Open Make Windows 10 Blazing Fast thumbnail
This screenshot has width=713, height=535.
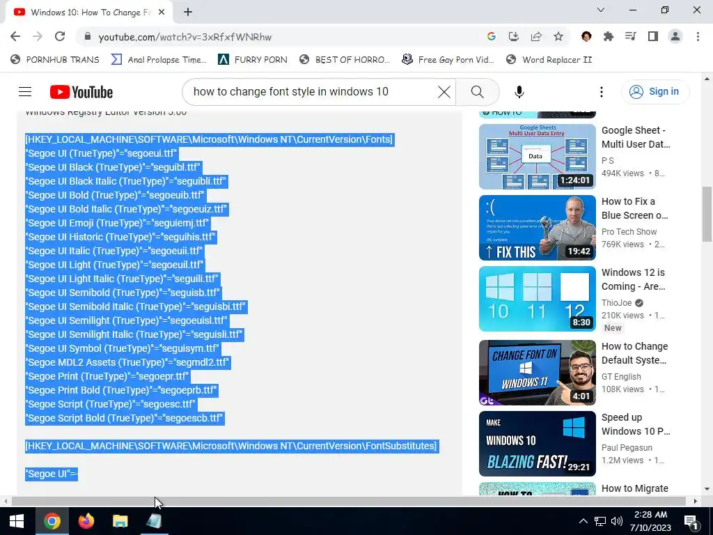click(537, 444)
